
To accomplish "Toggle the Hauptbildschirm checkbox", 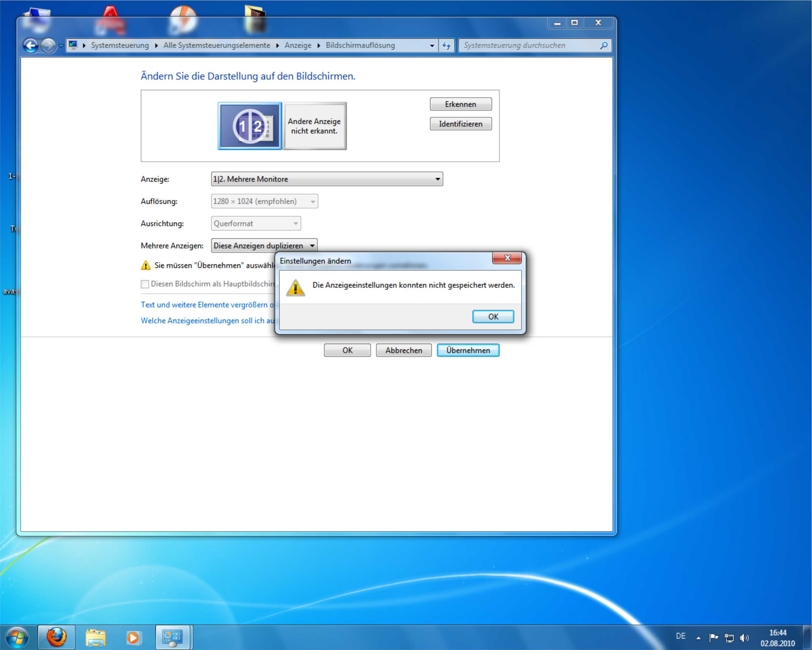I will pos(145,284).
